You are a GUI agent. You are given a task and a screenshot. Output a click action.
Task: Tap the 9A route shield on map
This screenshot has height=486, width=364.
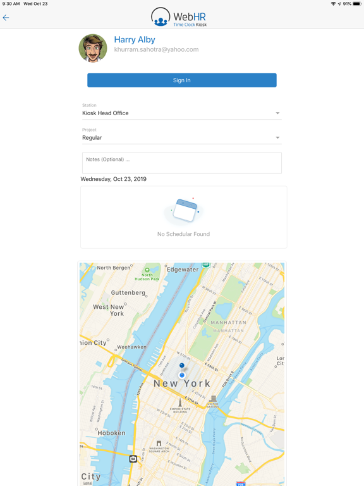tap(133, 459)
